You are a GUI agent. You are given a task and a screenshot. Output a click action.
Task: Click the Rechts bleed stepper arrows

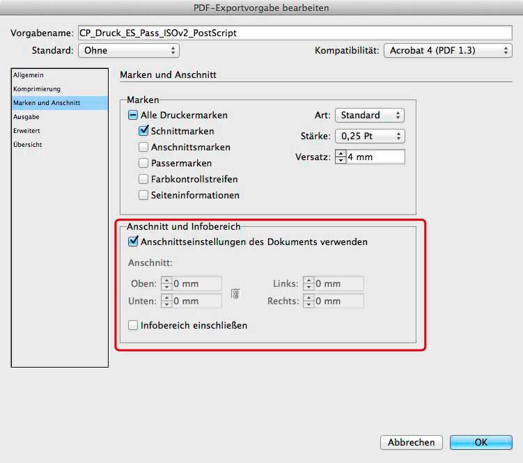(x=309, y=301)
